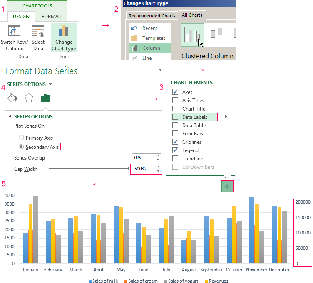313x283 pixels.
Task: Click the Change Chart Type icon
Action: click(x=64, y=32)
